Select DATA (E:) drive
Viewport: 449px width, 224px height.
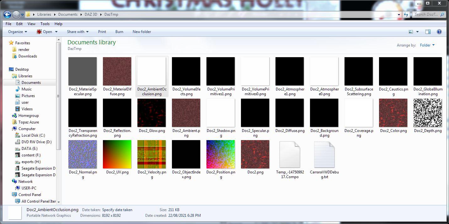[x=29, y=149]
